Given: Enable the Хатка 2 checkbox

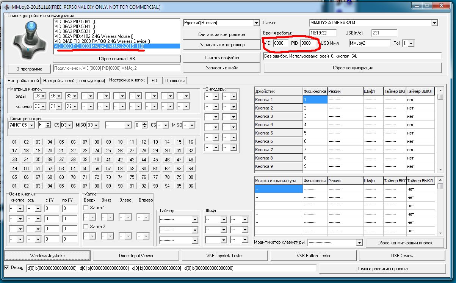Looking at the screenshot, I should click(x=86, y=226).
